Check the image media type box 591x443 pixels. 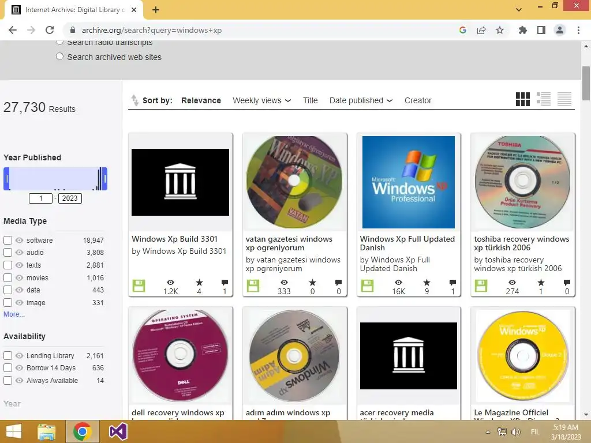(x=8, y=302)
